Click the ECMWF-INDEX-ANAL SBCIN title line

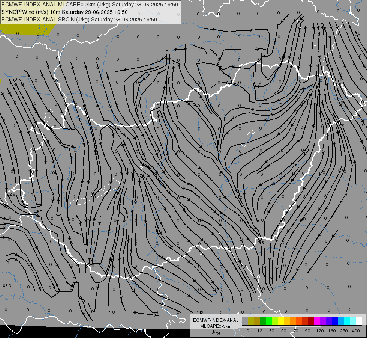point(79,20)
